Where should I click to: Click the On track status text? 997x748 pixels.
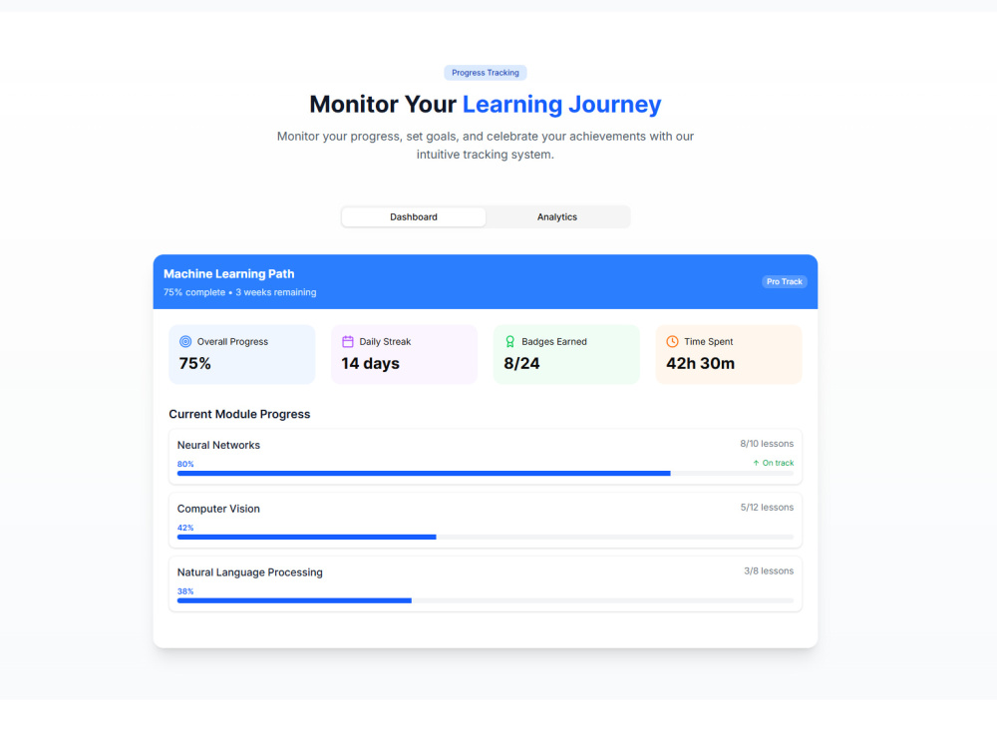click(779, 463)
